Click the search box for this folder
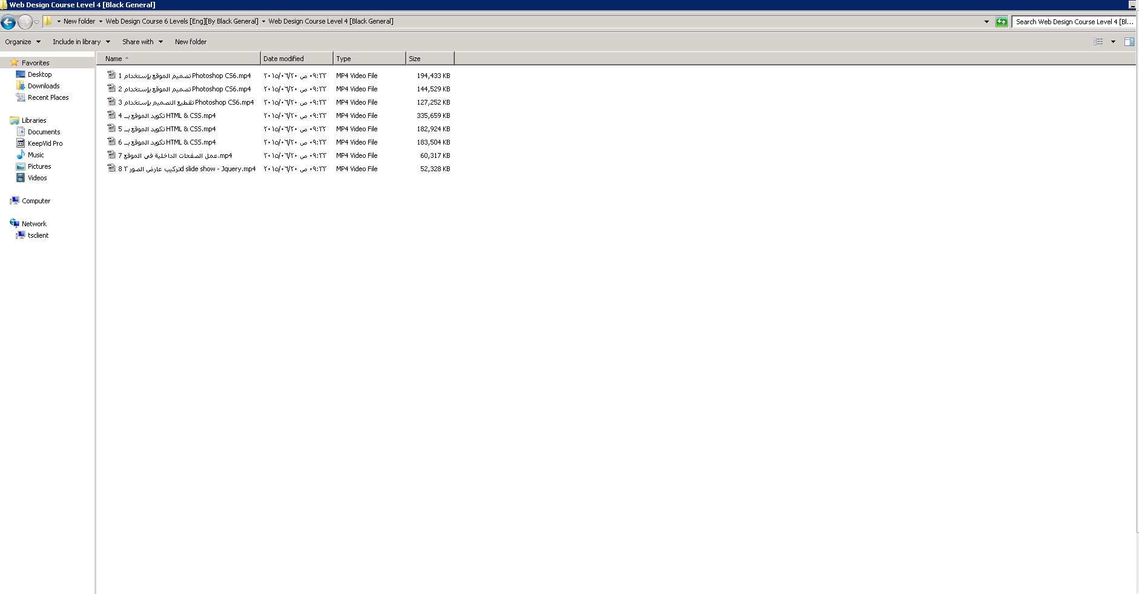Viewport: 1139px width, 594px height. click(1073, 22)
